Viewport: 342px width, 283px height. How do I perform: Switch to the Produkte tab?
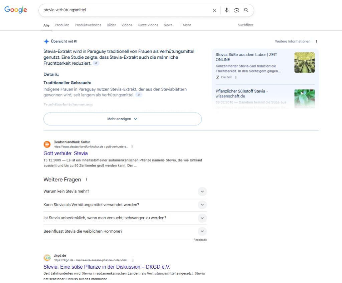pos(62,25)
